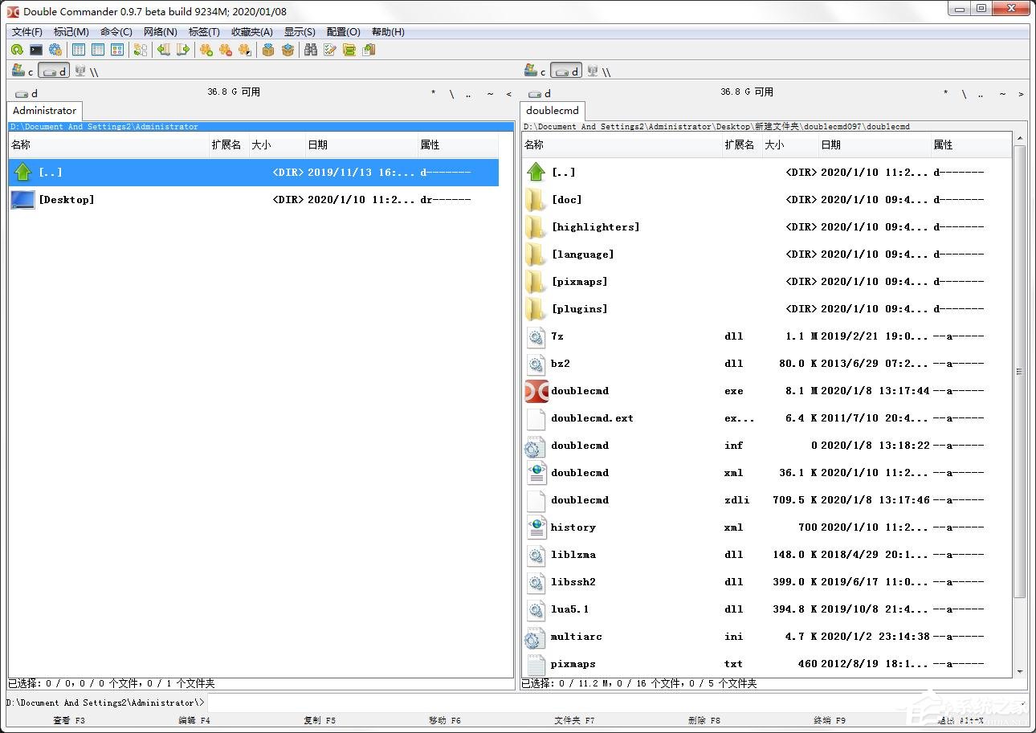
Task: Select drive c in left drive bar
Action: [x=22, y=71]
